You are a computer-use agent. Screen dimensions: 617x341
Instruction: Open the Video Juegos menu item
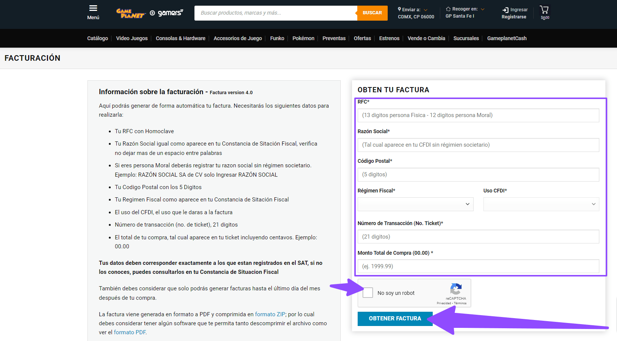click(x=132, y=38)
